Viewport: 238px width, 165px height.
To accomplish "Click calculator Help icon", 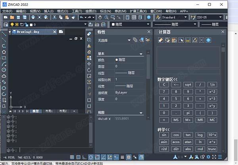I will click(208, 40).
